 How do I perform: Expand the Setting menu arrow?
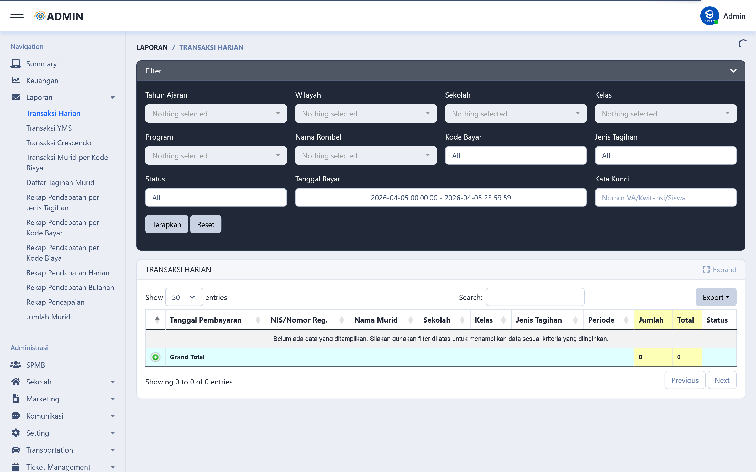pos(113,433)
